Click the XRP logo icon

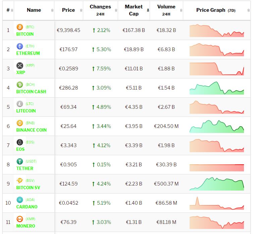[x=20, y=65]
